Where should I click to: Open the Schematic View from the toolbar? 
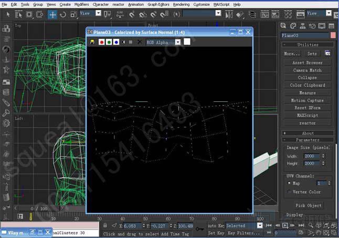tap(275, 15)
